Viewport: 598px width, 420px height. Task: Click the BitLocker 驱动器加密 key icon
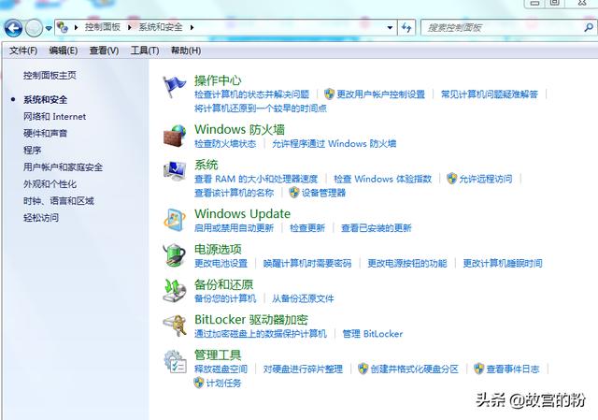[x=176, y=326]
